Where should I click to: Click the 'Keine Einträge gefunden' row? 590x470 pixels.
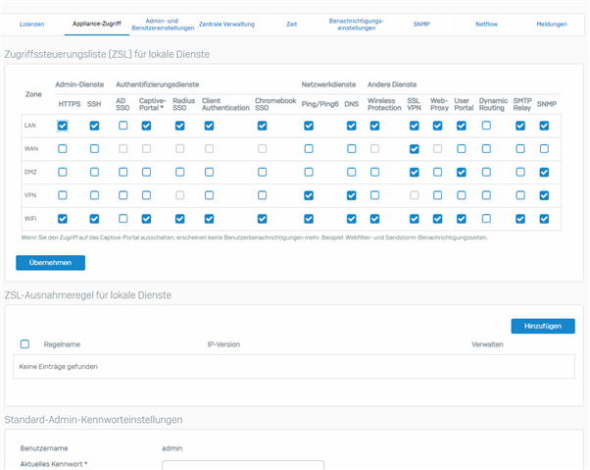(x=294, y=366)
